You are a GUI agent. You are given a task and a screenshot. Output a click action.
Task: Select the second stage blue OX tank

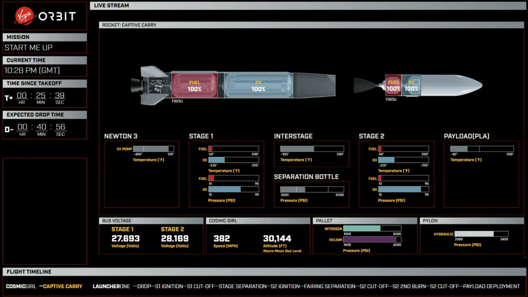coord(411,85)
